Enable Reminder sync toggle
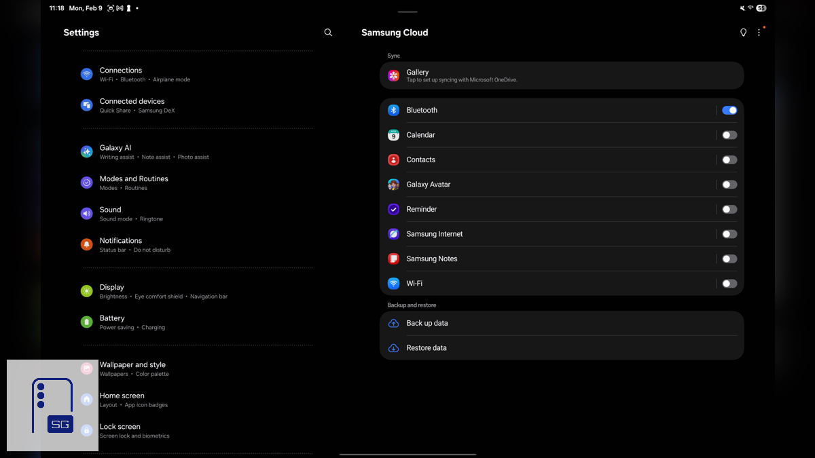 pos(729,209)
